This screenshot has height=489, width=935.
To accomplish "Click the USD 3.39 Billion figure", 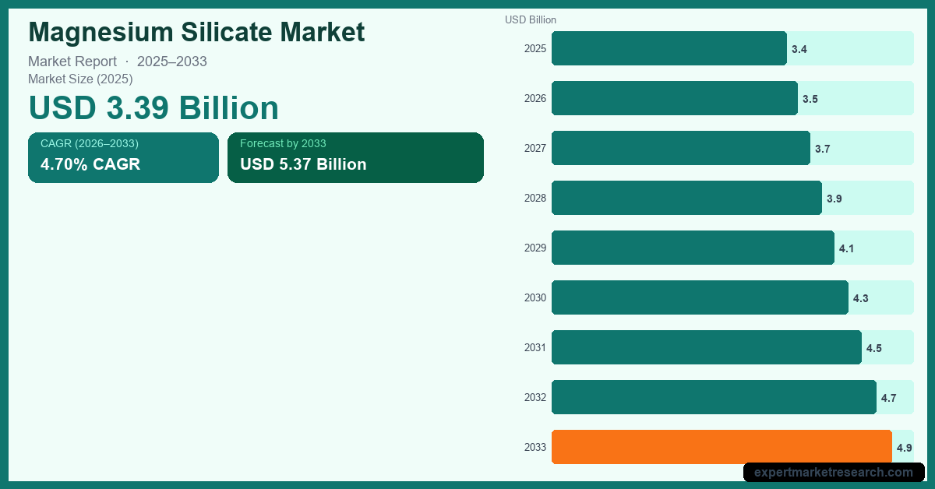I will (153, 108).
